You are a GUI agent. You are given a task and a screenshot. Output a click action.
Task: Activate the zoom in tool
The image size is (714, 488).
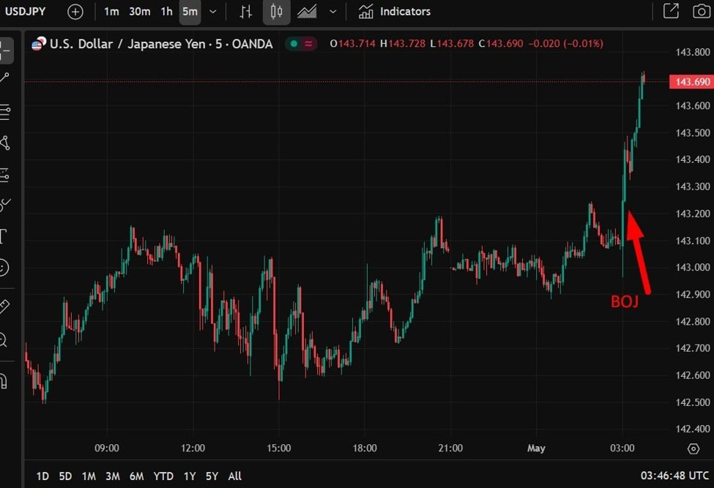coord(4,339)
